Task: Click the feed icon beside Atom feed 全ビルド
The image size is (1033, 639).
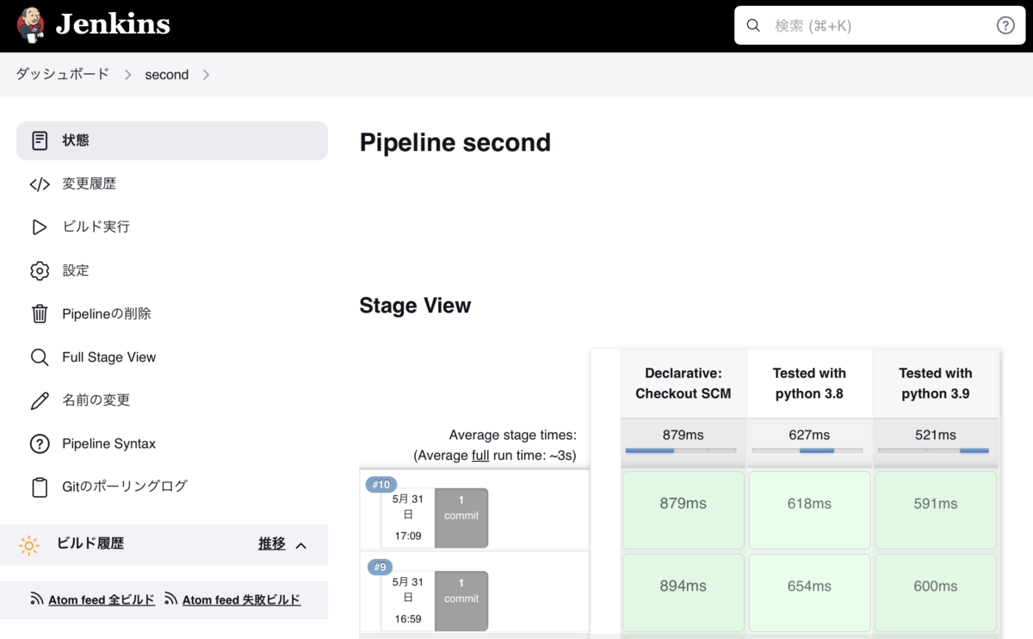Action: click(37, 599)
